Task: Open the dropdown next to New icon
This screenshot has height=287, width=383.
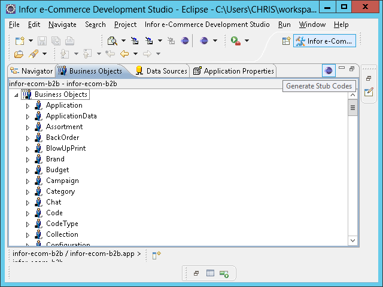Action: coord(31,41)
